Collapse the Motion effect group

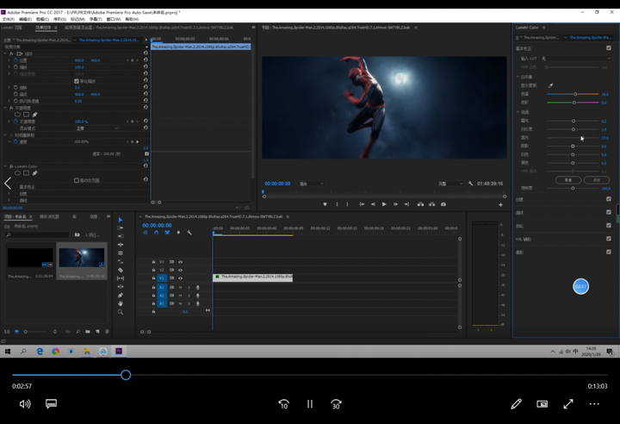click(x=5, y=53)
